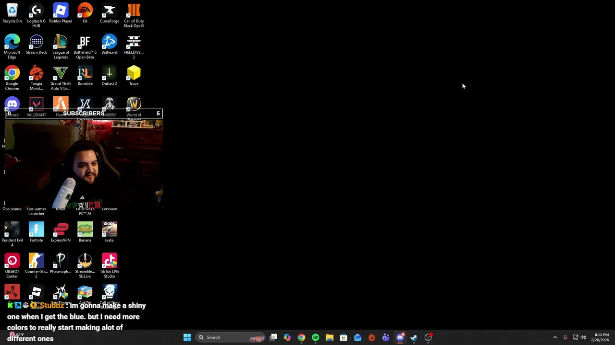
Task: Open File Explorer from the taskbar
Action: 330,337
